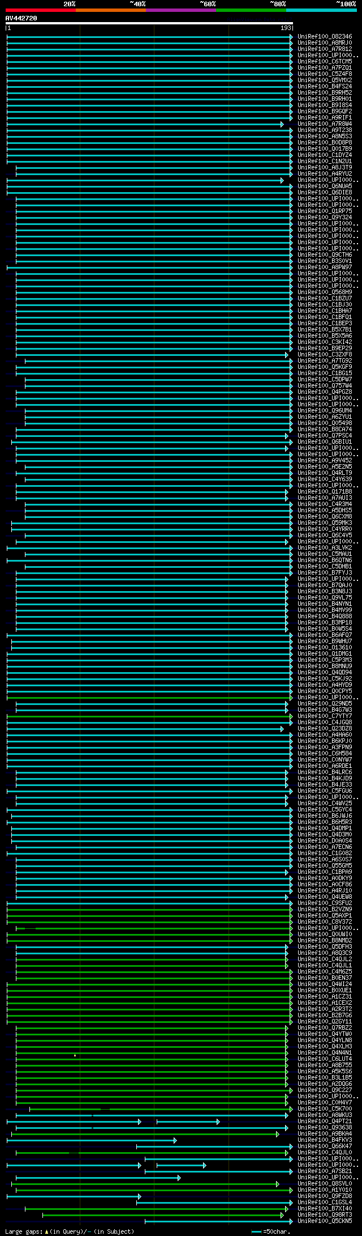Click the red 20% identity legend segment

click(x=41, y=10)
